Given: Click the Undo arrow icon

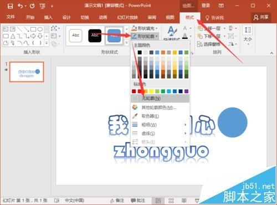Looking at the screenshot, I should click(20, 6).
